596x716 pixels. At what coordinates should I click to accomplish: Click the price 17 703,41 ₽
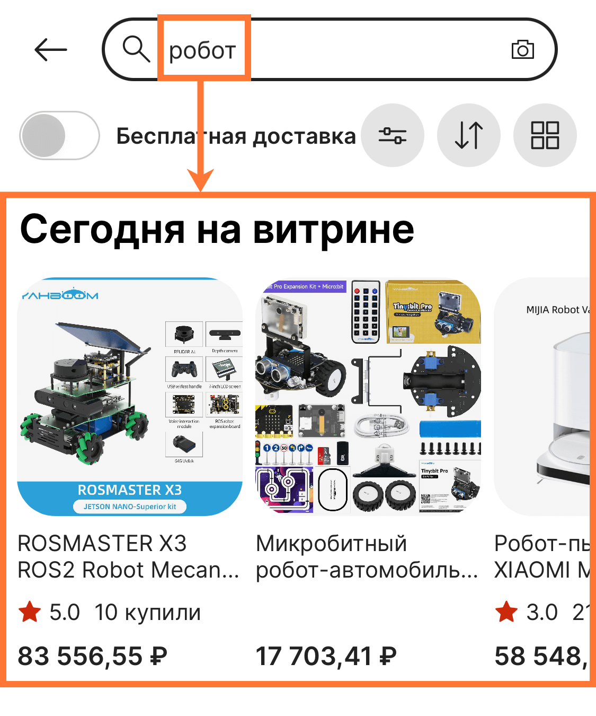[x=326, y=656]
